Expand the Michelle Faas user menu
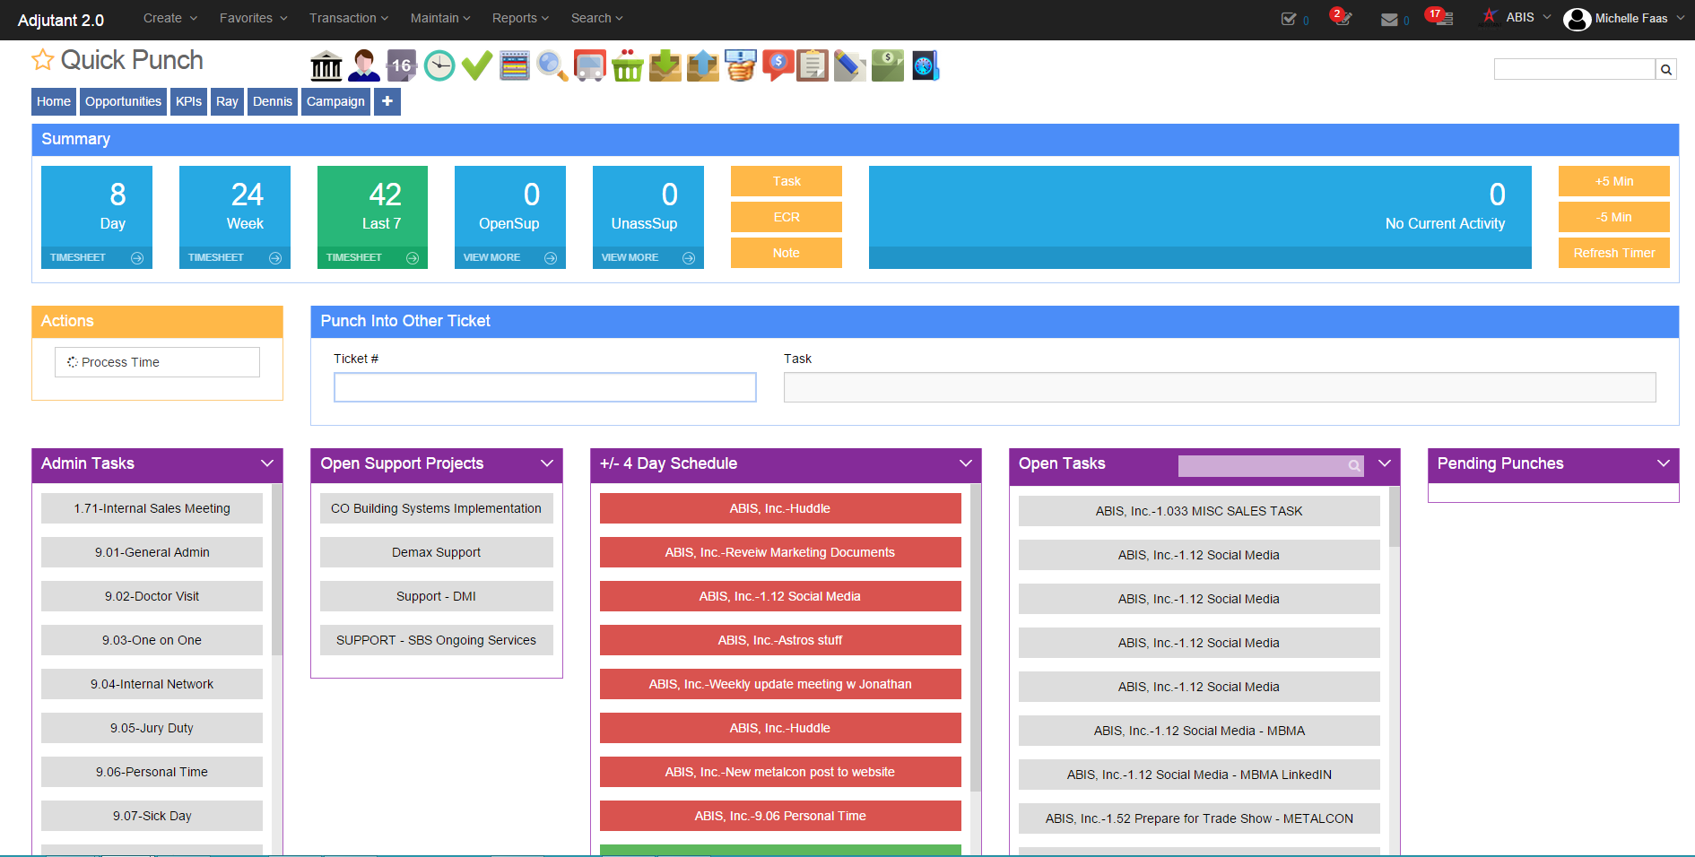 click(1623, 19)
